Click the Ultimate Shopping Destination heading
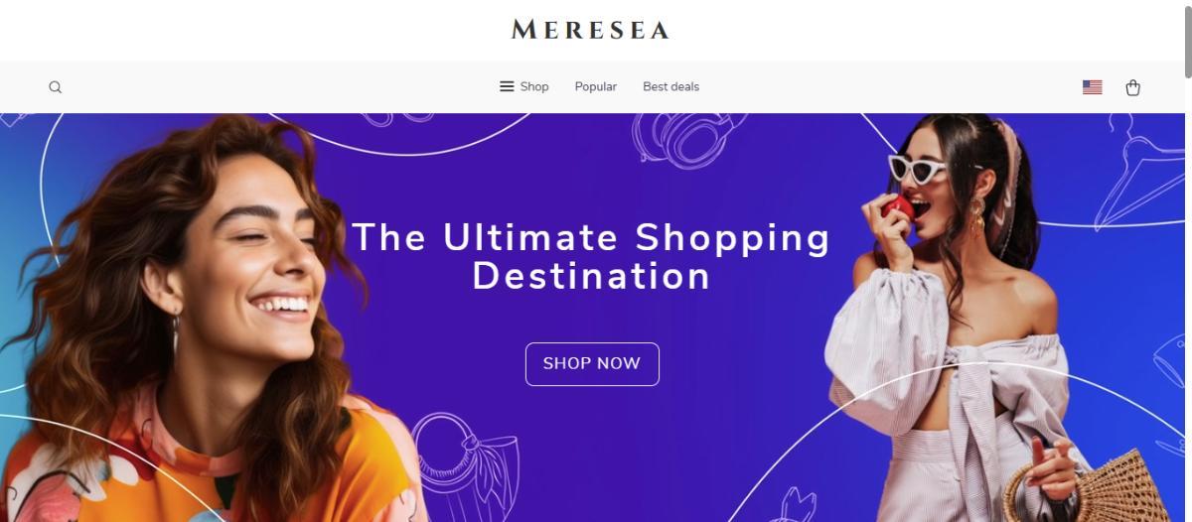Screen dimensions: 1192x522 coord(591,256)
